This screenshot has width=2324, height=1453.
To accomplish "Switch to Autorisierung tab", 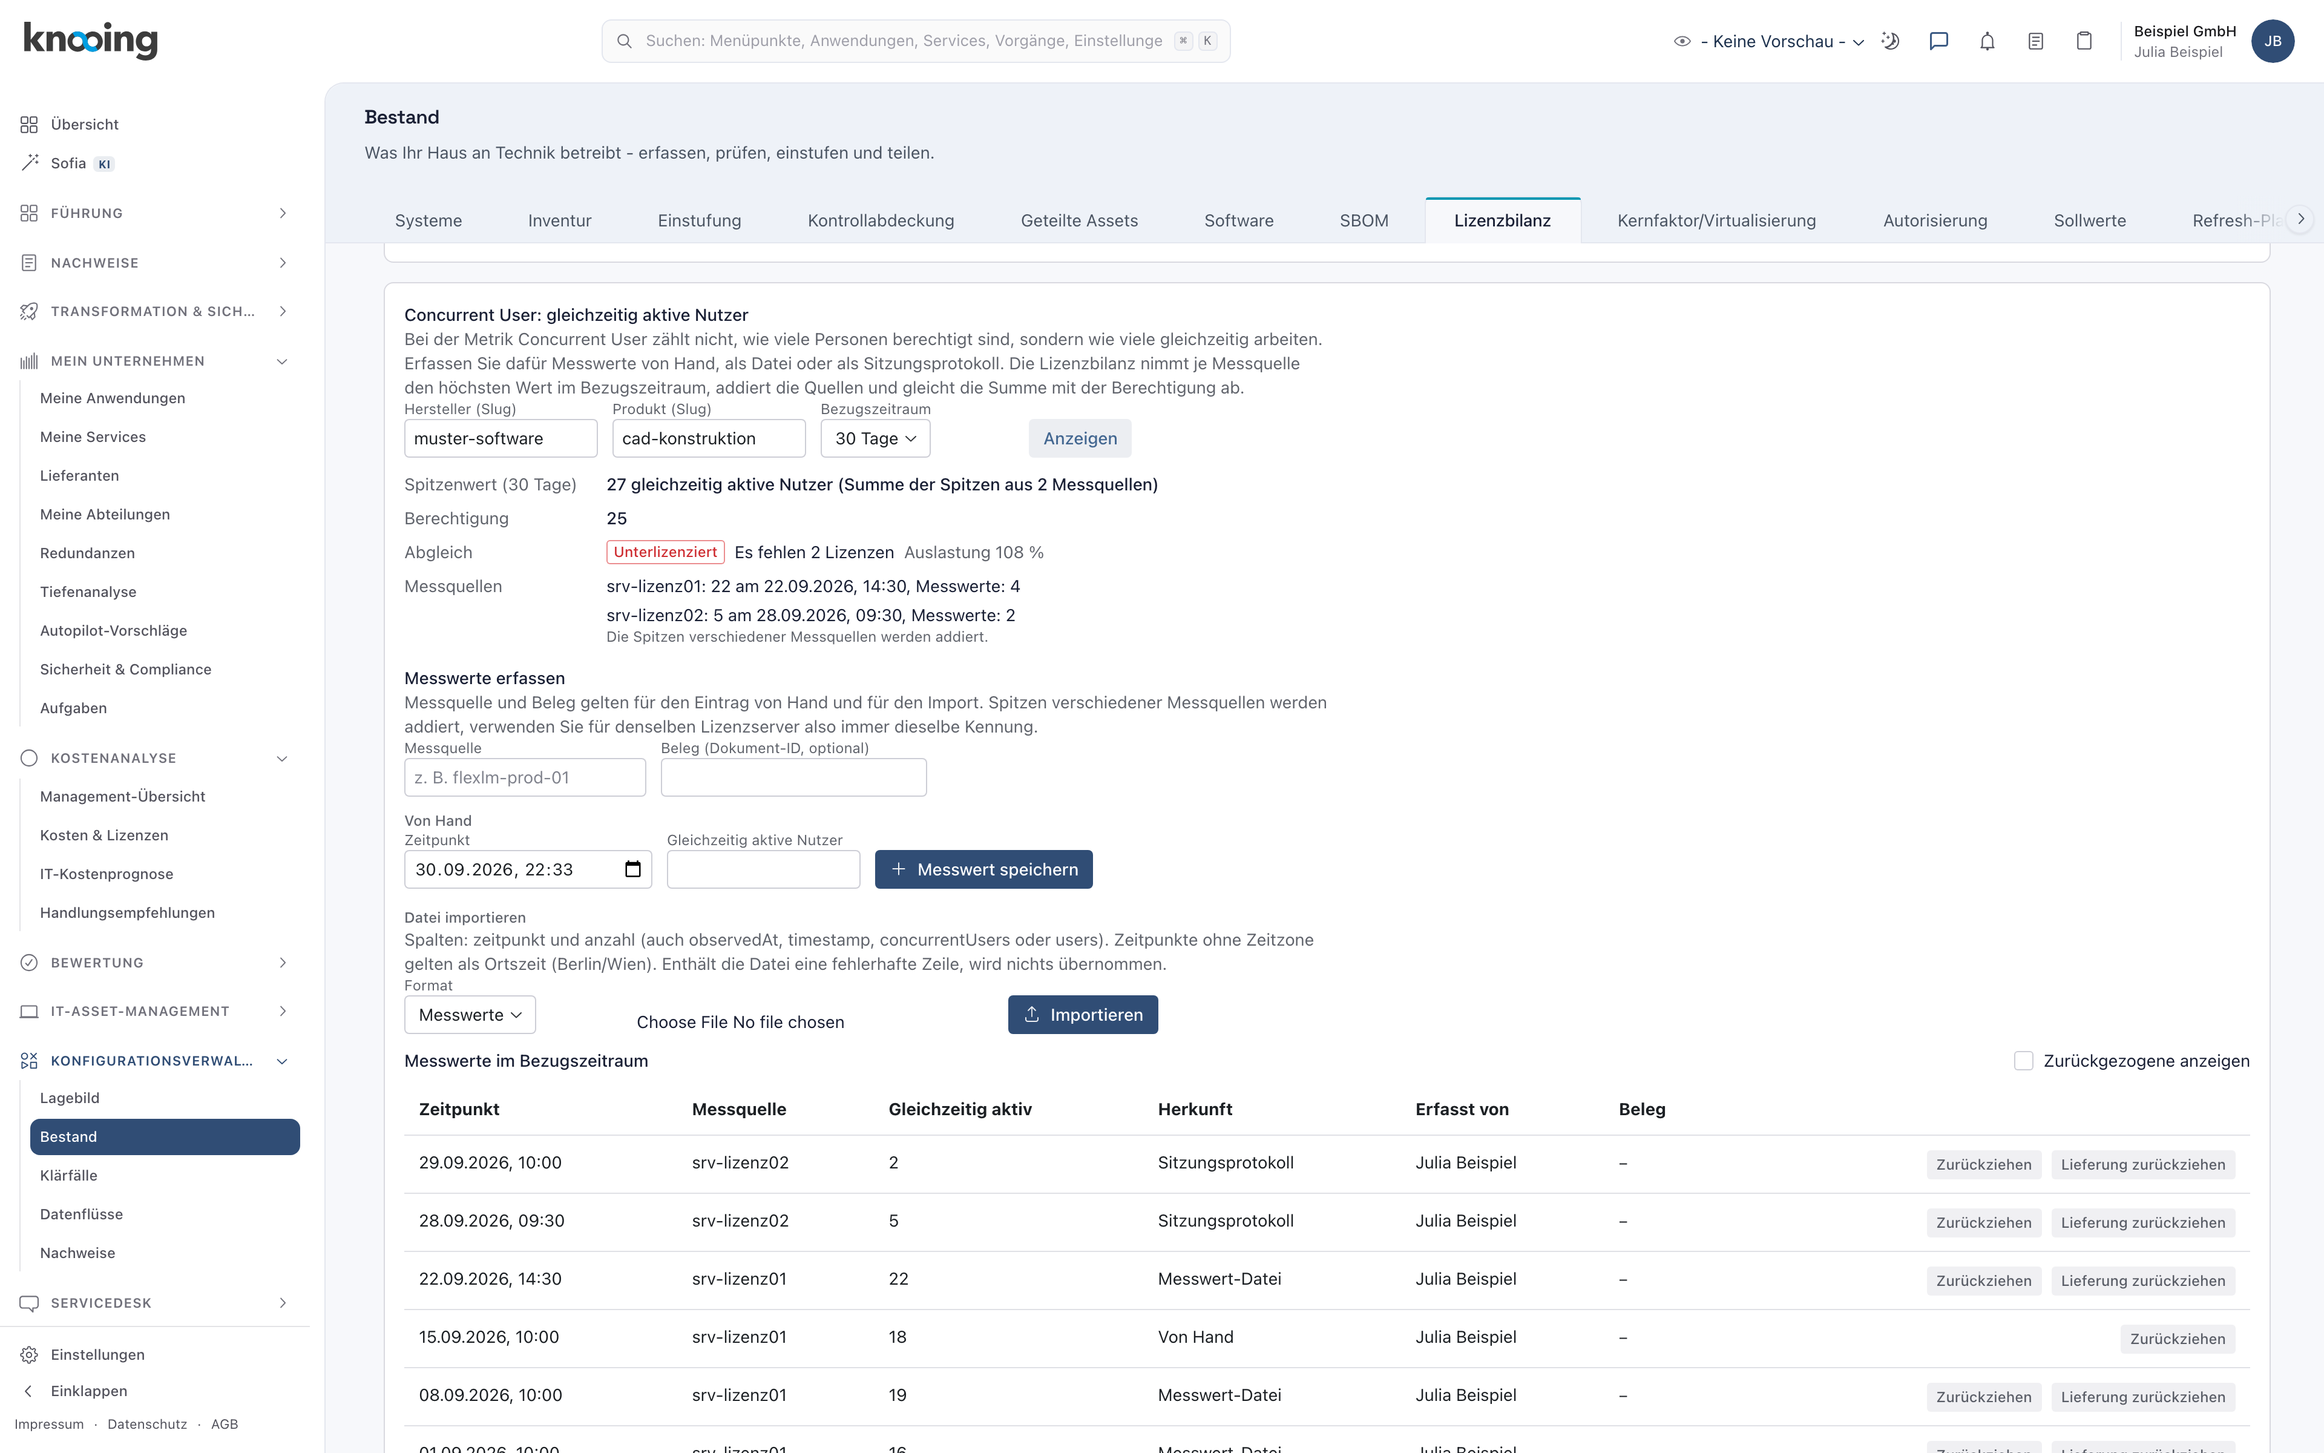I will click(1935, 221).
